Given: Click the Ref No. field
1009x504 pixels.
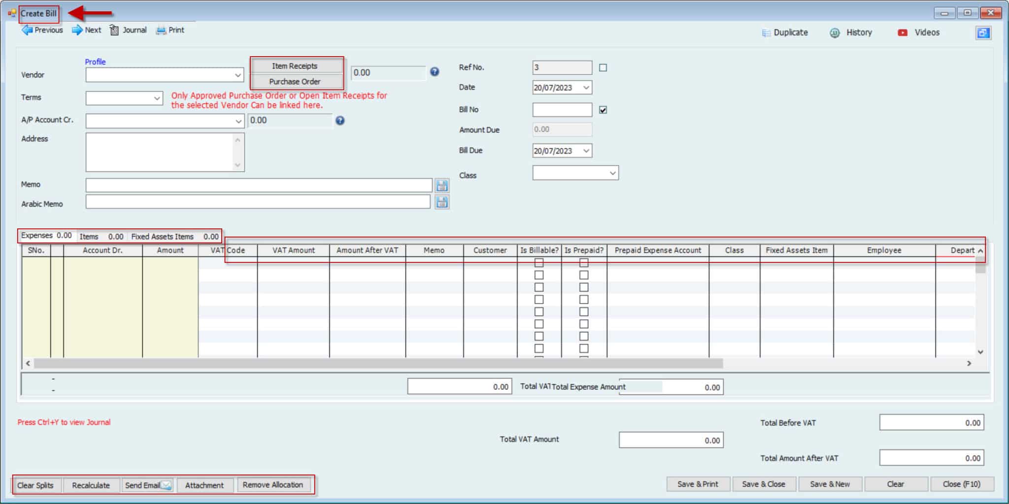Looking at the screenshot, I should (x=562, y=67).
